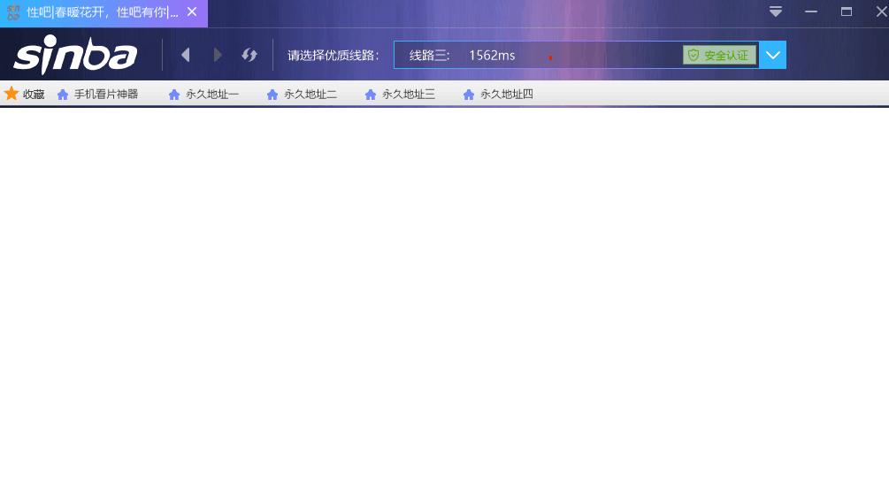This screenshot has width=889, height=487.
Task: Select the 性吧 browser tab
Action: click(x=103, y=13)
